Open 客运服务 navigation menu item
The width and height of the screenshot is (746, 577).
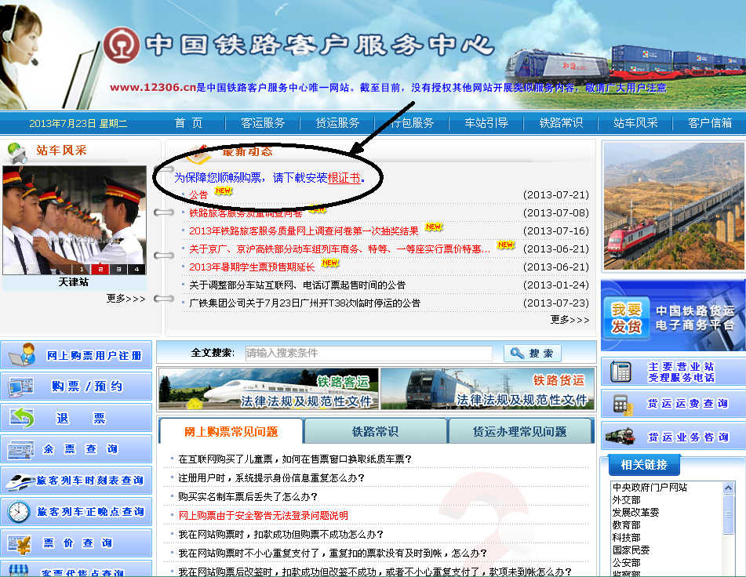(x=263, y=123)
